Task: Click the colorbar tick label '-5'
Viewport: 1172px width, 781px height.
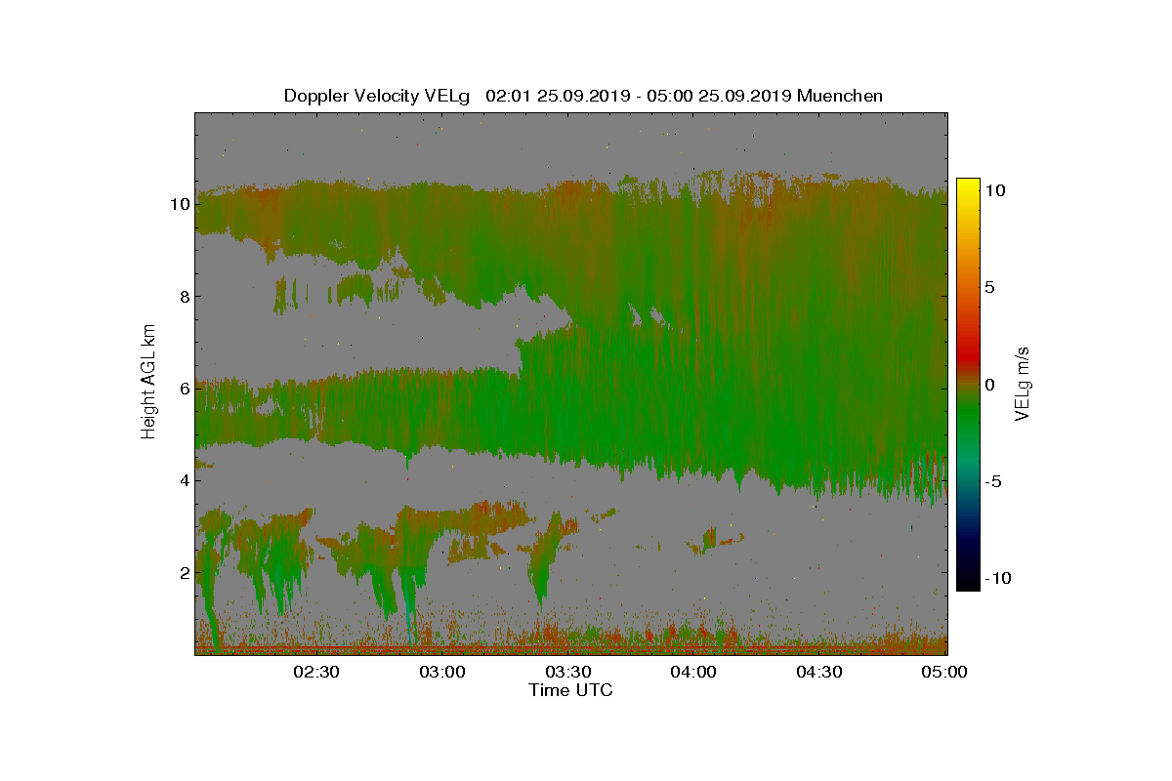Action: 991,481
